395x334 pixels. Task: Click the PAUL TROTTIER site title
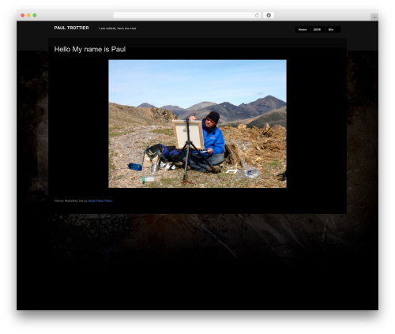pos(71,28)
